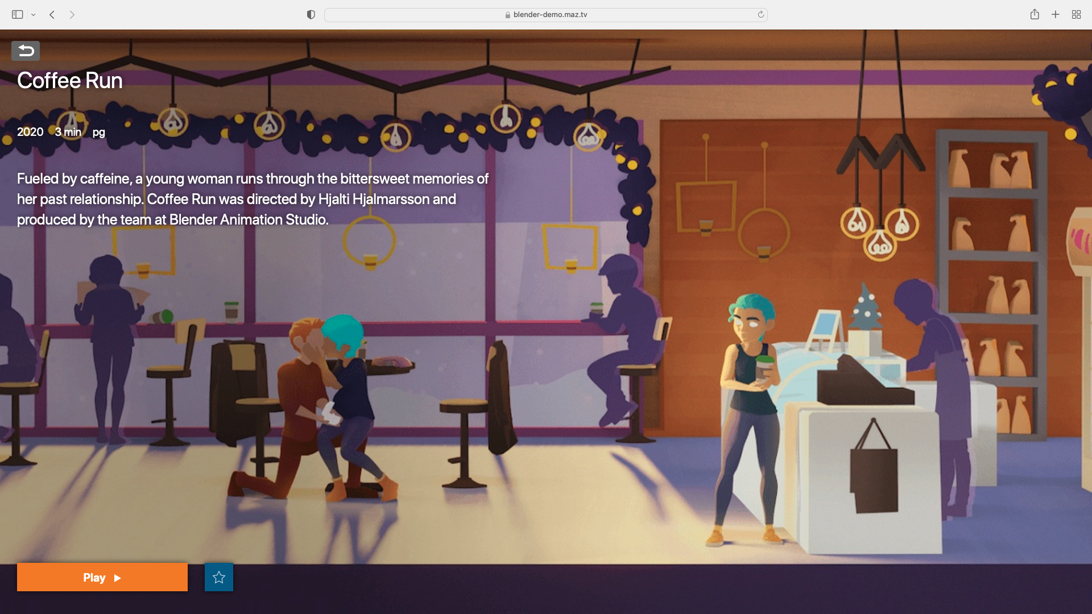This screenshot has width=1092, height=614.
Task: Click the 2020 release year text
Action: (30, 132)
